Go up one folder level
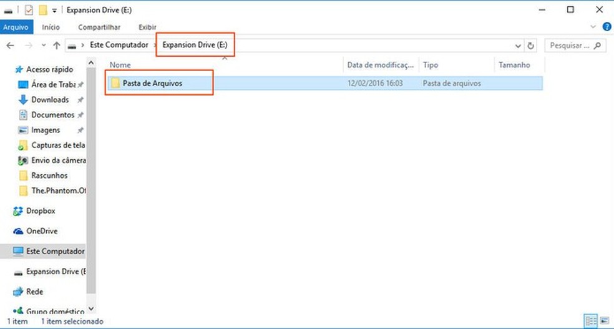Viewport: 614px width, 329px height. tap(57, 46)
